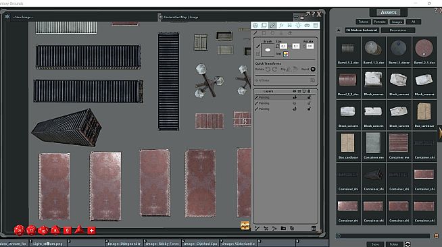Select the first circular toolbar icon
This screenshot has height=247, width=442.
point(255,26)
